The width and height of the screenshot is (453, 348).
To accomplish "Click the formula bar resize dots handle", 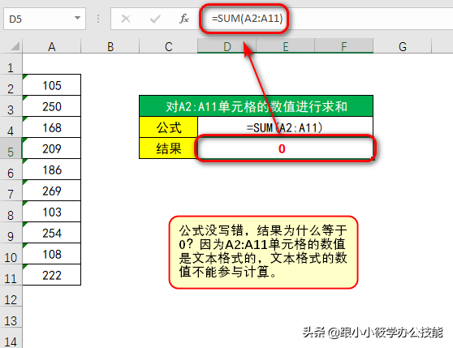I will (x=98, y=19).
